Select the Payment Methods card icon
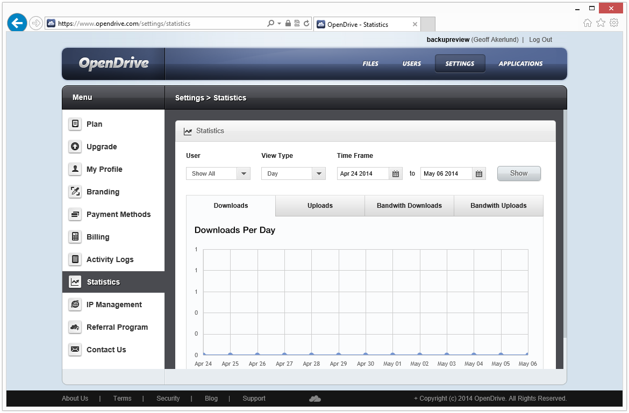 click(x=75, y=214)
